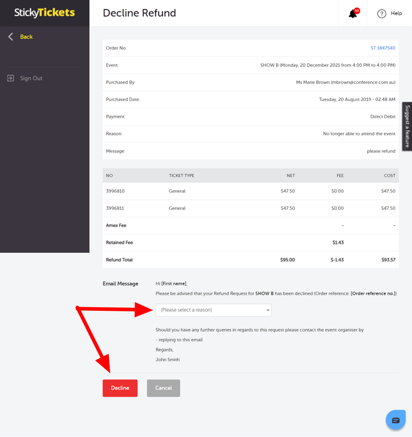The width and height of the screenshot is (412, 437).
Task: Open the Suggest a feature side tab
Action: coord(407,126)
